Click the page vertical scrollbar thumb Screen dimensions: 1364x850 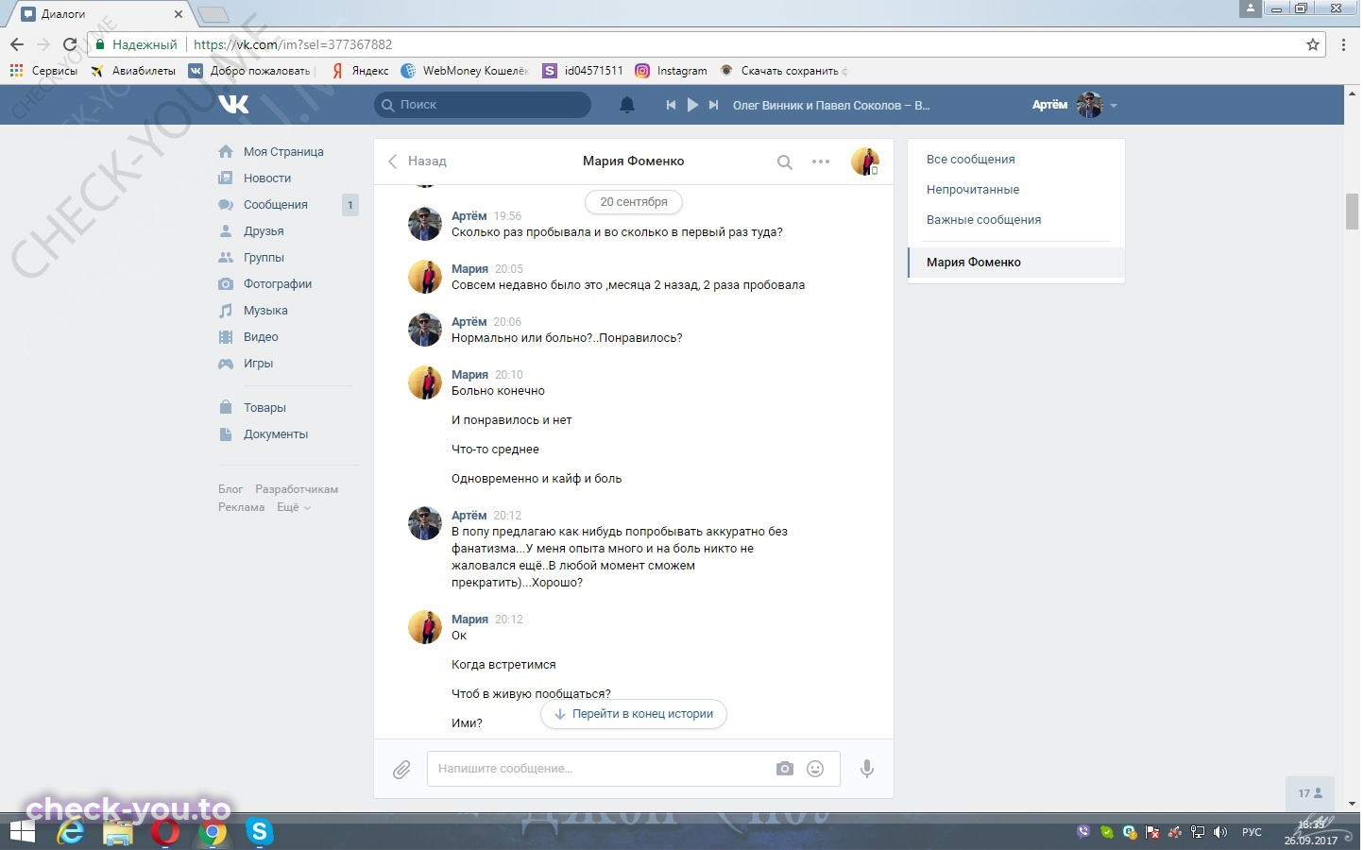1353,211
